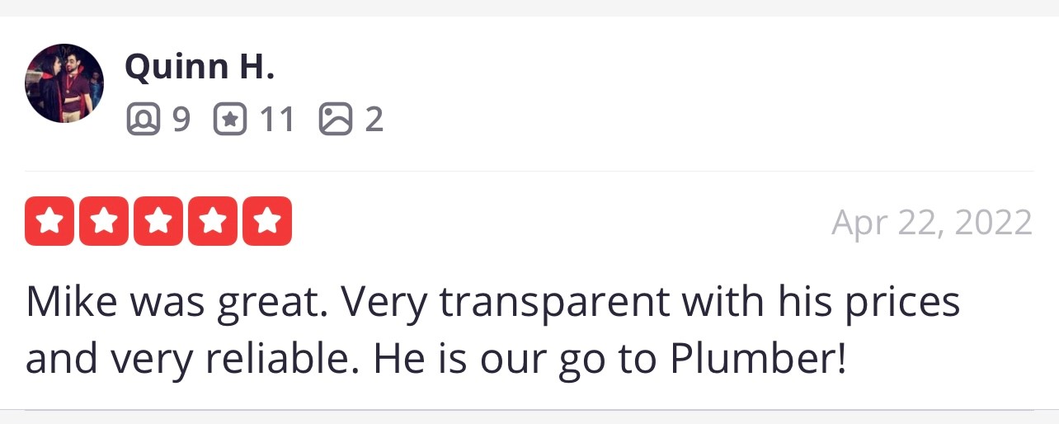Click the first red rating star
The height and width of the screenshot is (424, 1059).
pyautogui.click(x=49, y=221)
